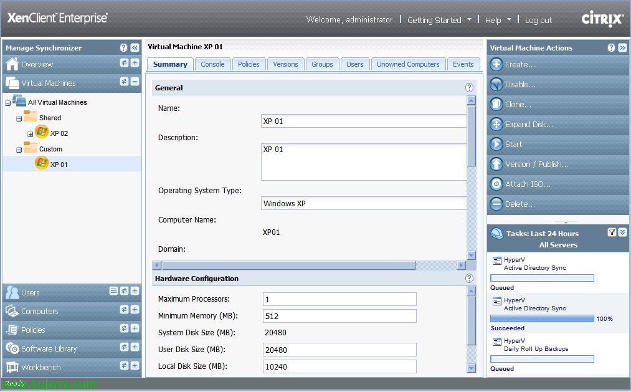Click the plus icon on Workbench row
Image resolution: width=631 pixels, height=392 pixels.
(x=135, y=365)
